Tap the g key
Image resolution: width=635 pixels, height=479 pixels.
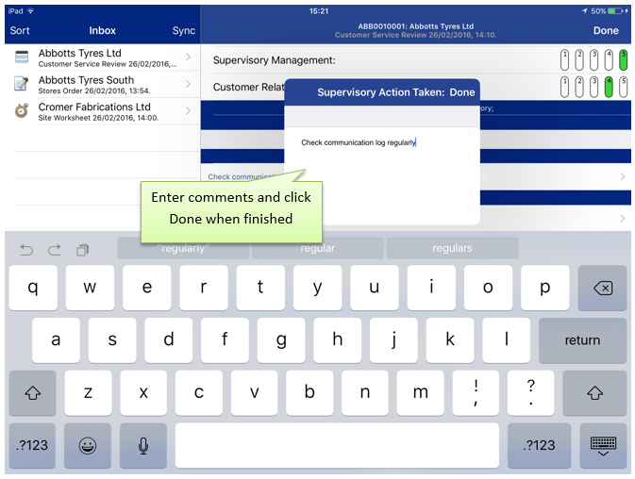pyautogui.click(x=281, y=340)
